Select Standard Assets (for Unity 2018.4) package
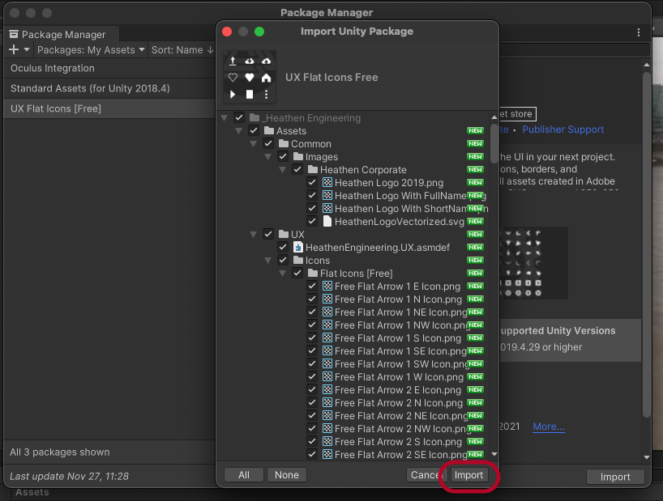Screen dimensions: 663x501 pyautogui.click(x=109, y=88)
